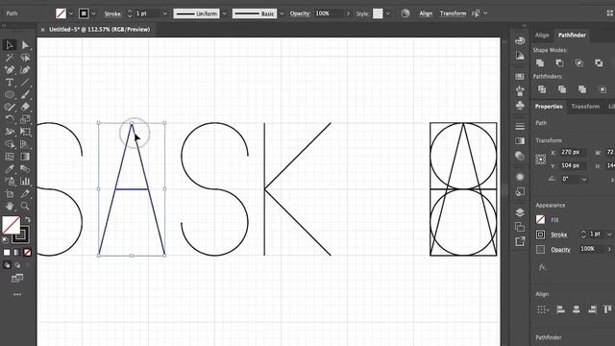Set paint mode to None
The image size is (615, 346).
(27, 252)
